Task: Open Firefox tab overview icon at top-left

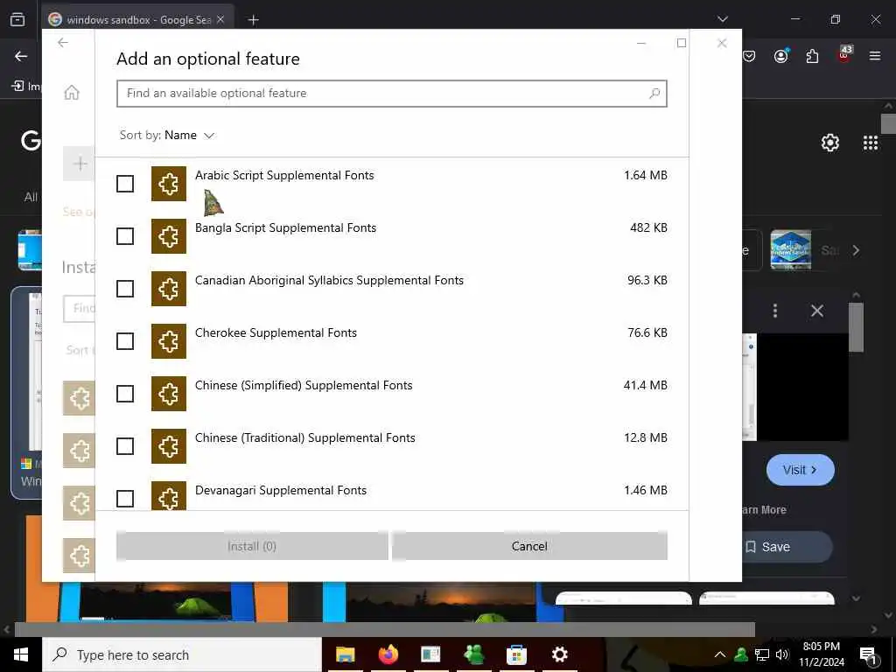Action: [17, 19]
